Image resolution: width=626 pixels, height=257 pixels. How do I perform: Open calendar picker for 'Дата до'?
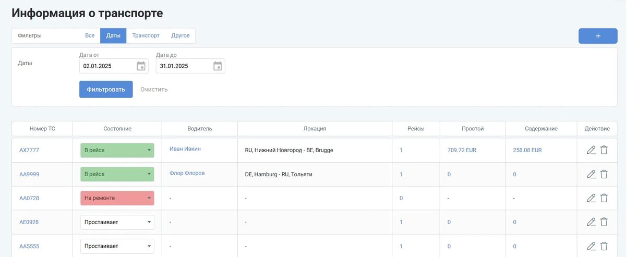coord(218,66)
